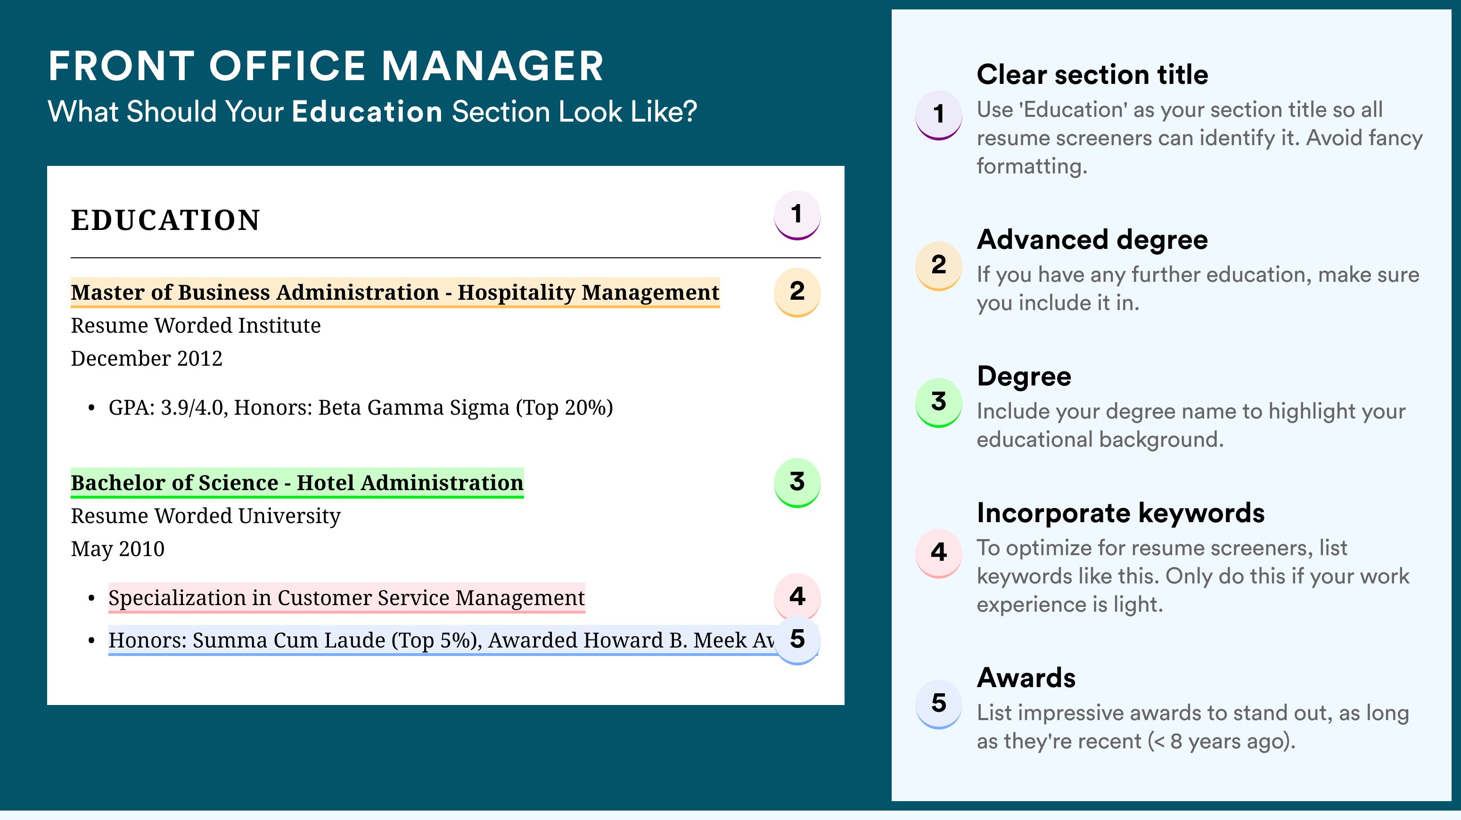Click the purple number 1 badge beside EDUCATION

tap(797, 214)
